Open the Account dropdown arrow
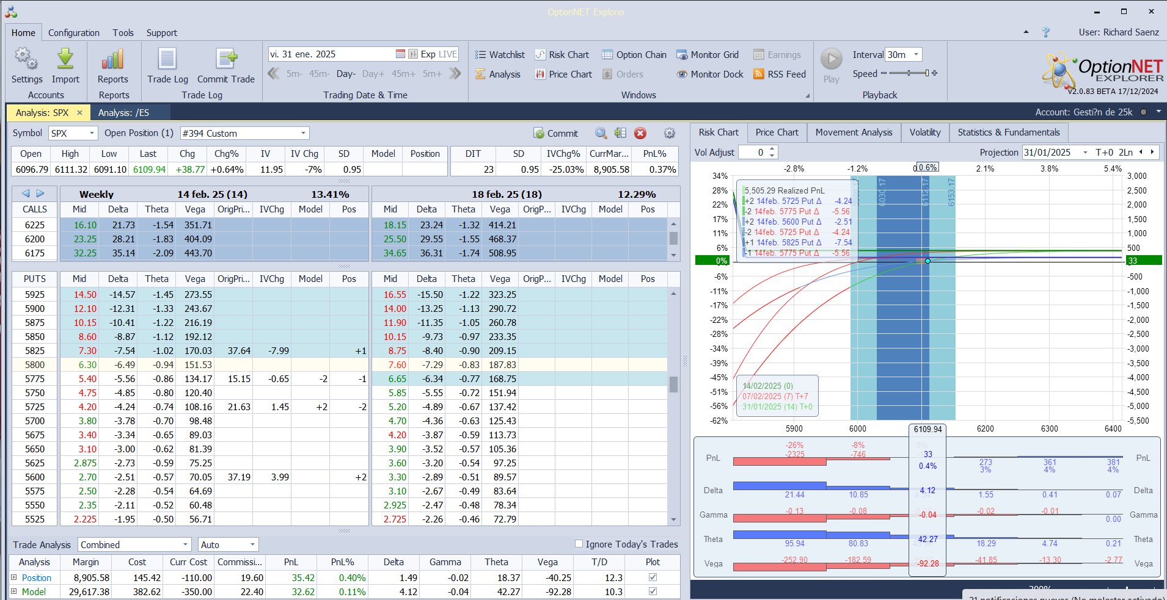The width and height of the screenshot is (1167, 600). pyautogui.click(x=1158, y=112)
